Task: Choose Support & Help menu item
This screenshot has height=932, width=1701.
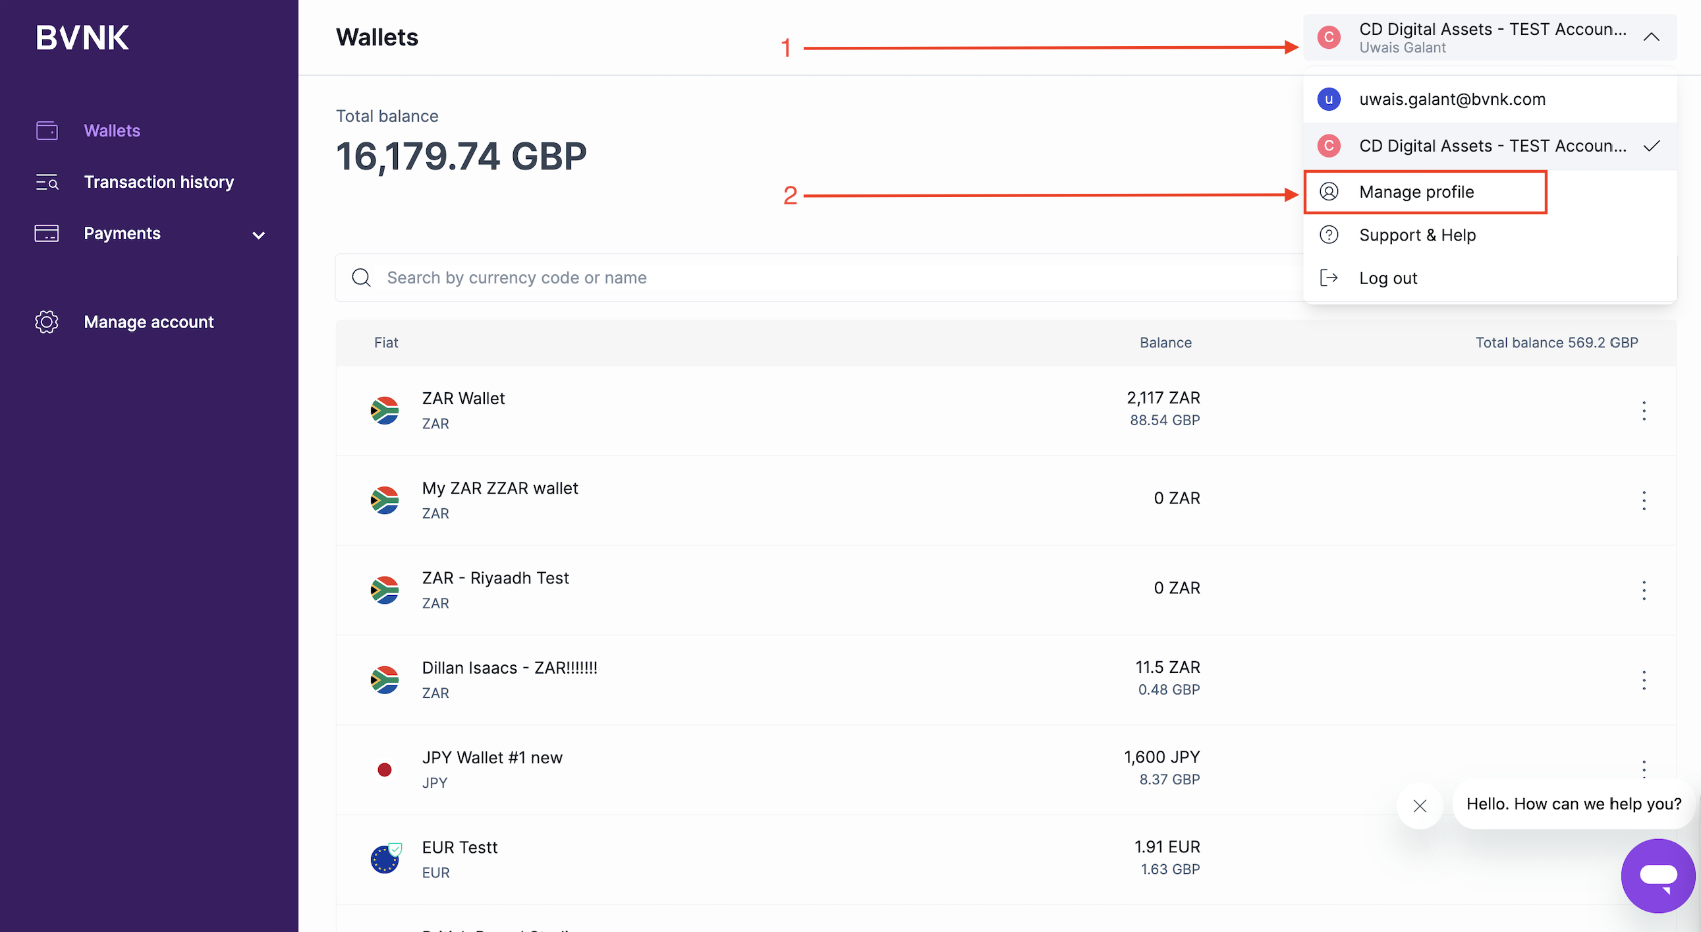Action: pos(1417,235)
